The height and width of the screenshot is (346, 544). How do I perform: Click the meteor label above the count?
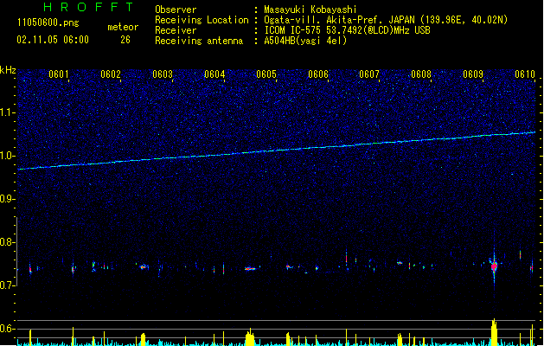coord(123,27)
